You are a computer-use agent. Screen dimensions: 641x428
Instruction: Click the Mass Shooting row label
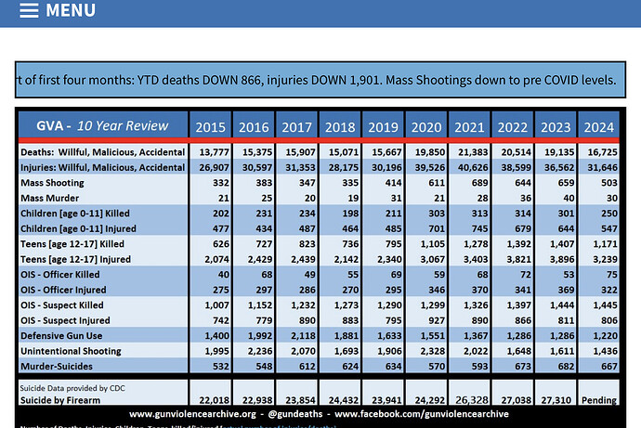pos(52,183)
